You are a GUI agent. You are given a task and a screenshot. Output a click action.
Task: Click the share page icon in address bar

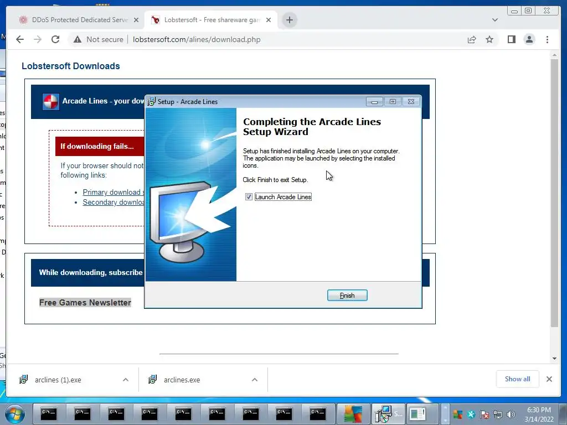(472, 39)
